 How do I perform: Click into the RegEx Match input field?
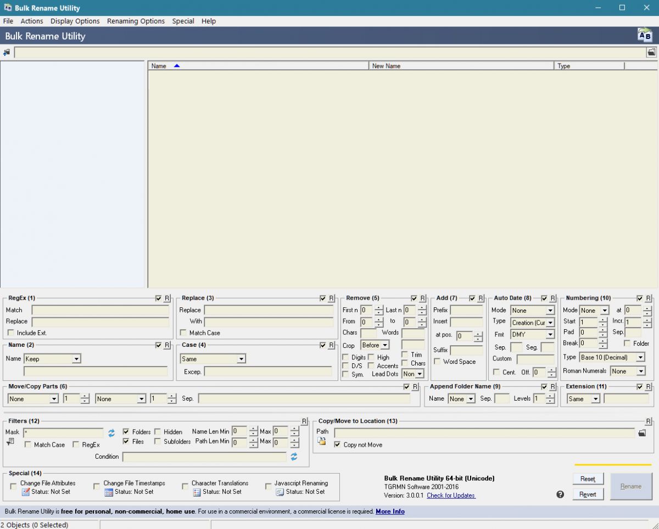101,311
